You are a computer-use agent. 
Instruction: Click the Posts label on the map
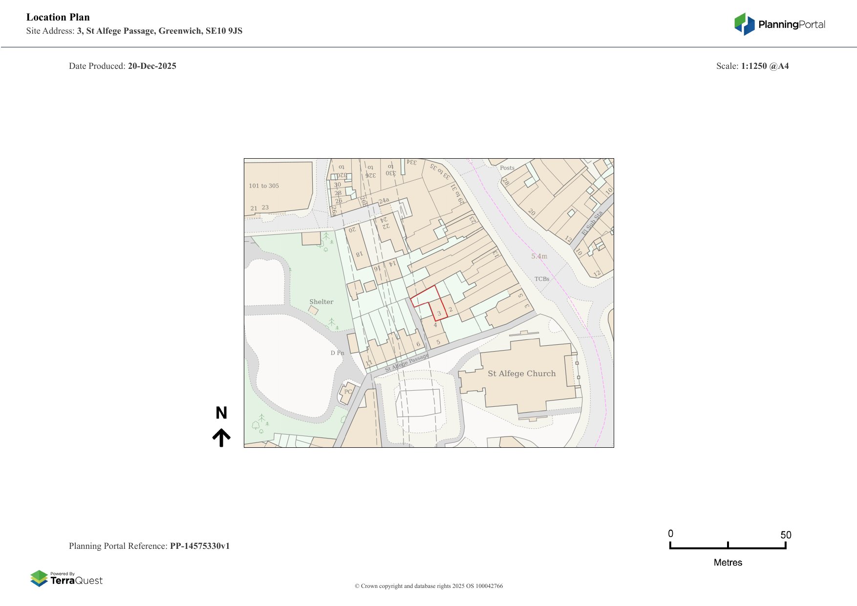click(x=507, y=167)
